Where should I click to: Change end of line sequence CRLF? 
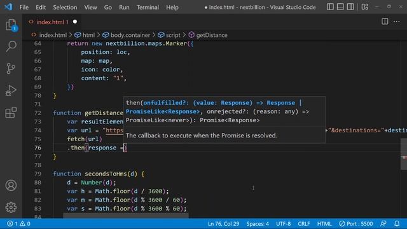click(x=304, y=223)
